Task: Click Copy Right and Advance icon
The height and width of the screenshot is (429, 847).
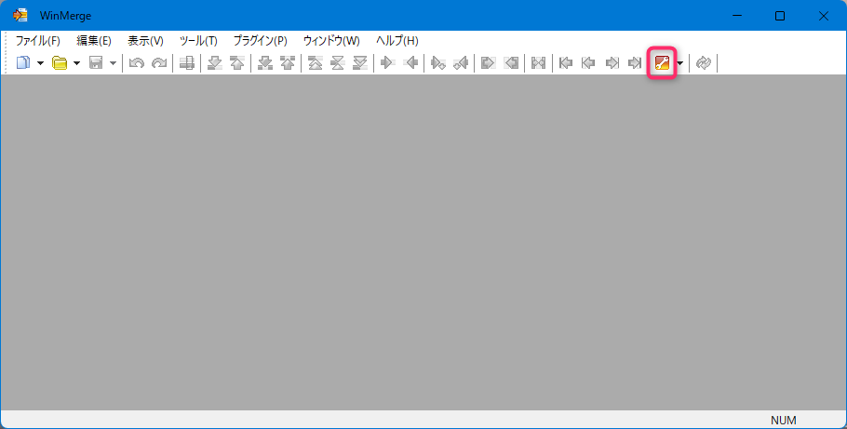Action: coord(438,63)
